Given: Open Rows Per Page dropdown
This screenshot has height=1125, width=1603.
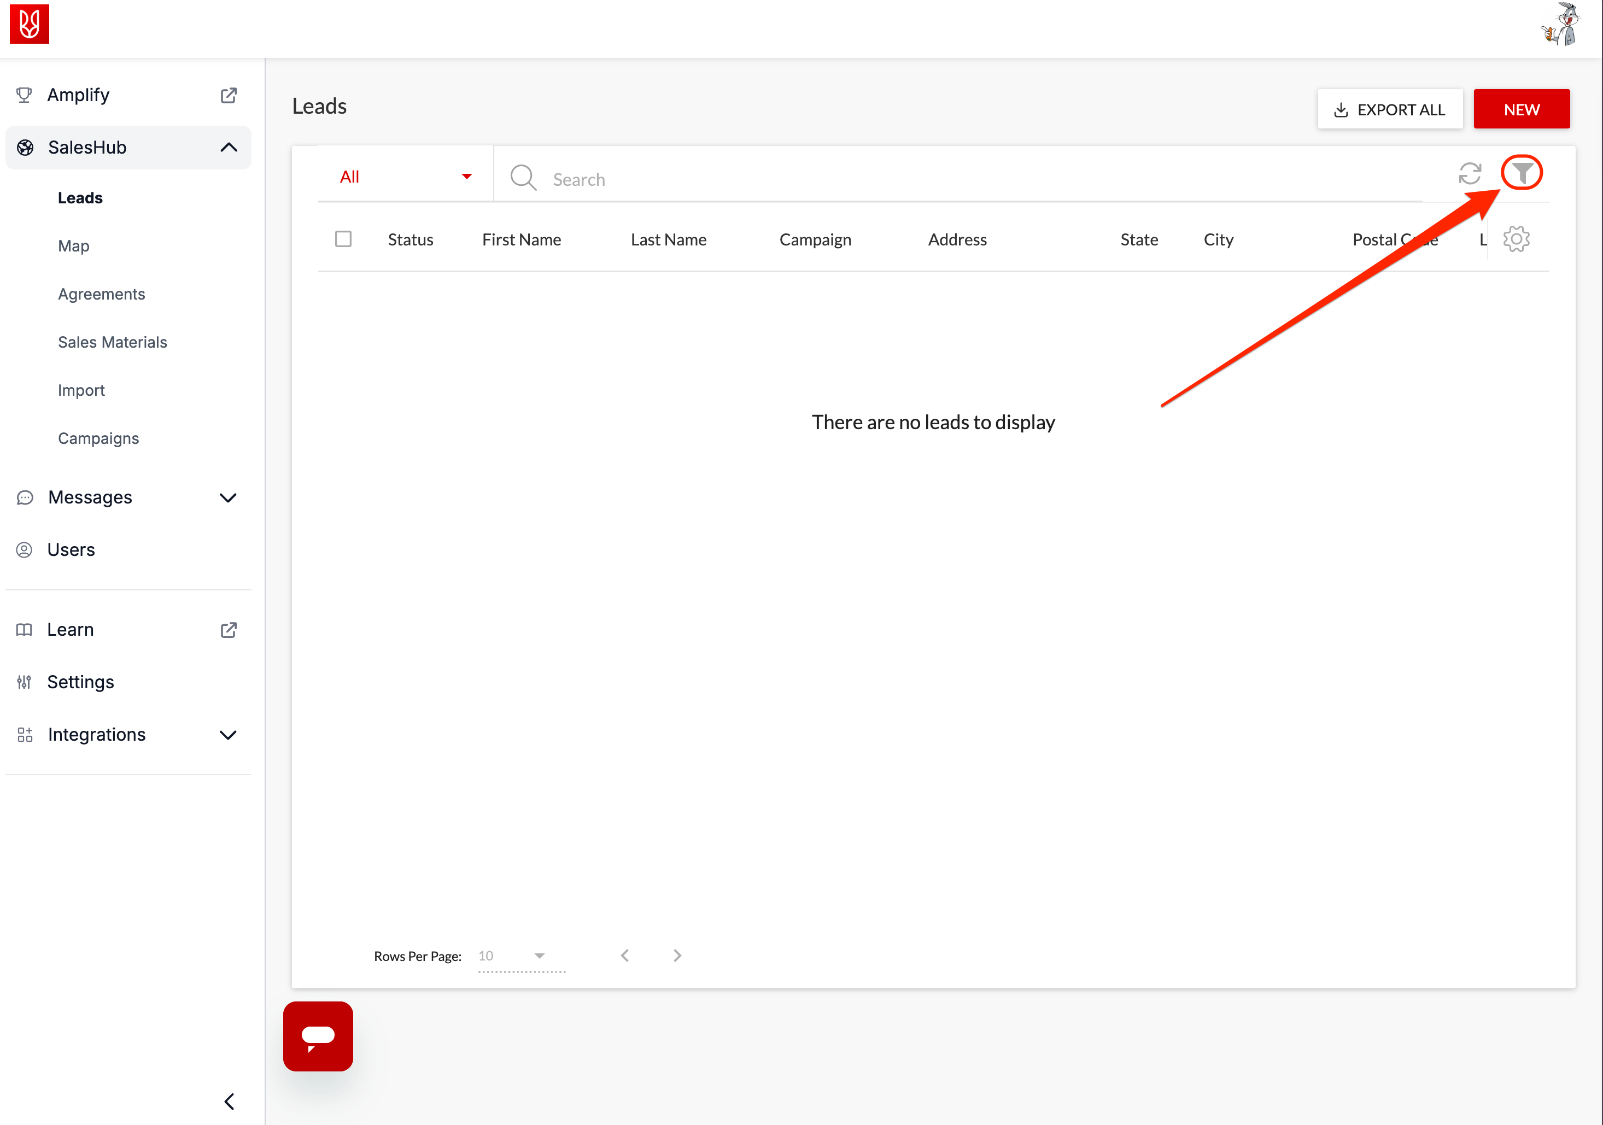Looking at the screenshot, I should tap(521, 956).
